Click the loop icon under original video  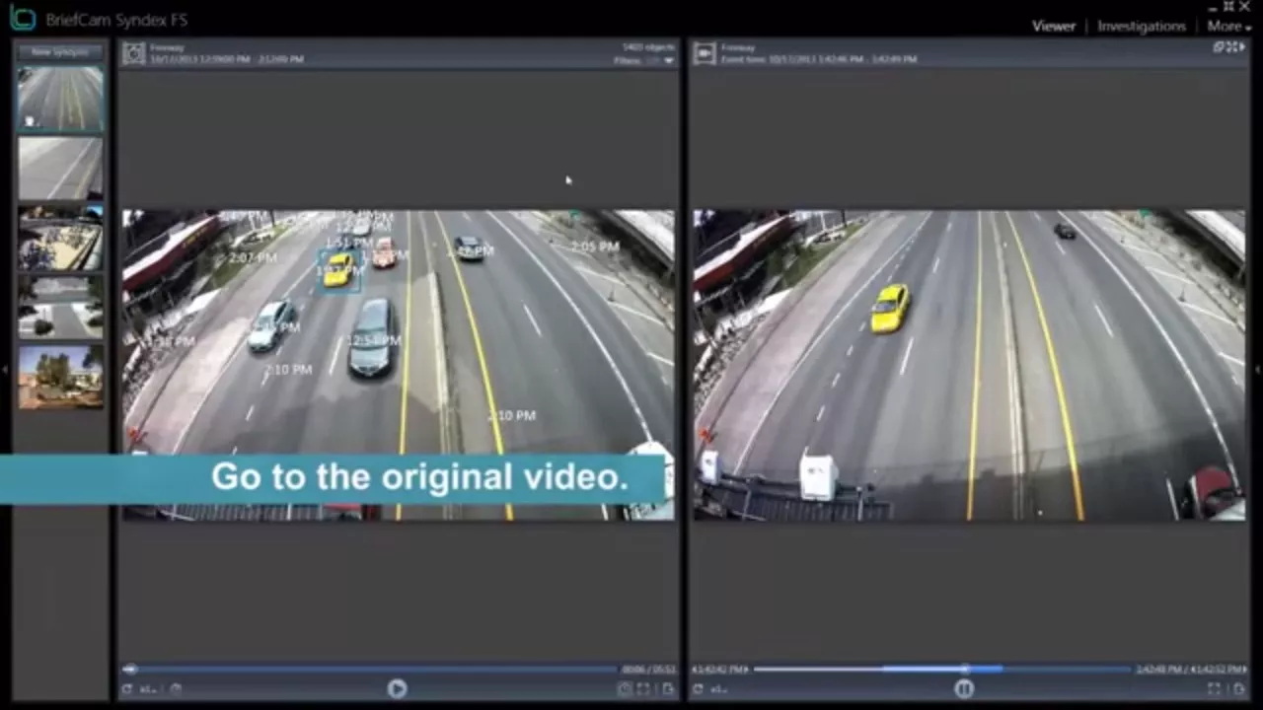pyautogui.click(x=698, y=689)
